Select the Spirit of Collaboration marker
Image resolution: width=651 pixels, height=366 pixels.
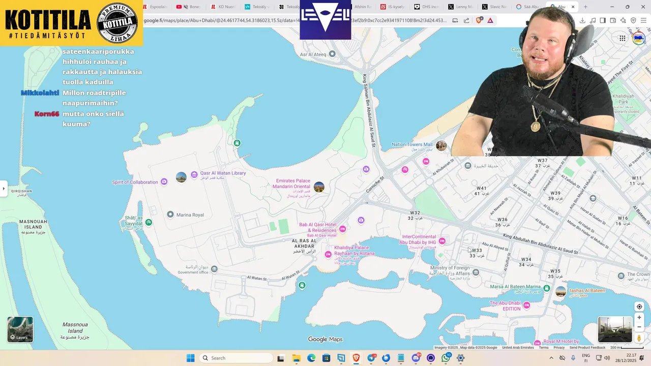click(x=164, y=182)
